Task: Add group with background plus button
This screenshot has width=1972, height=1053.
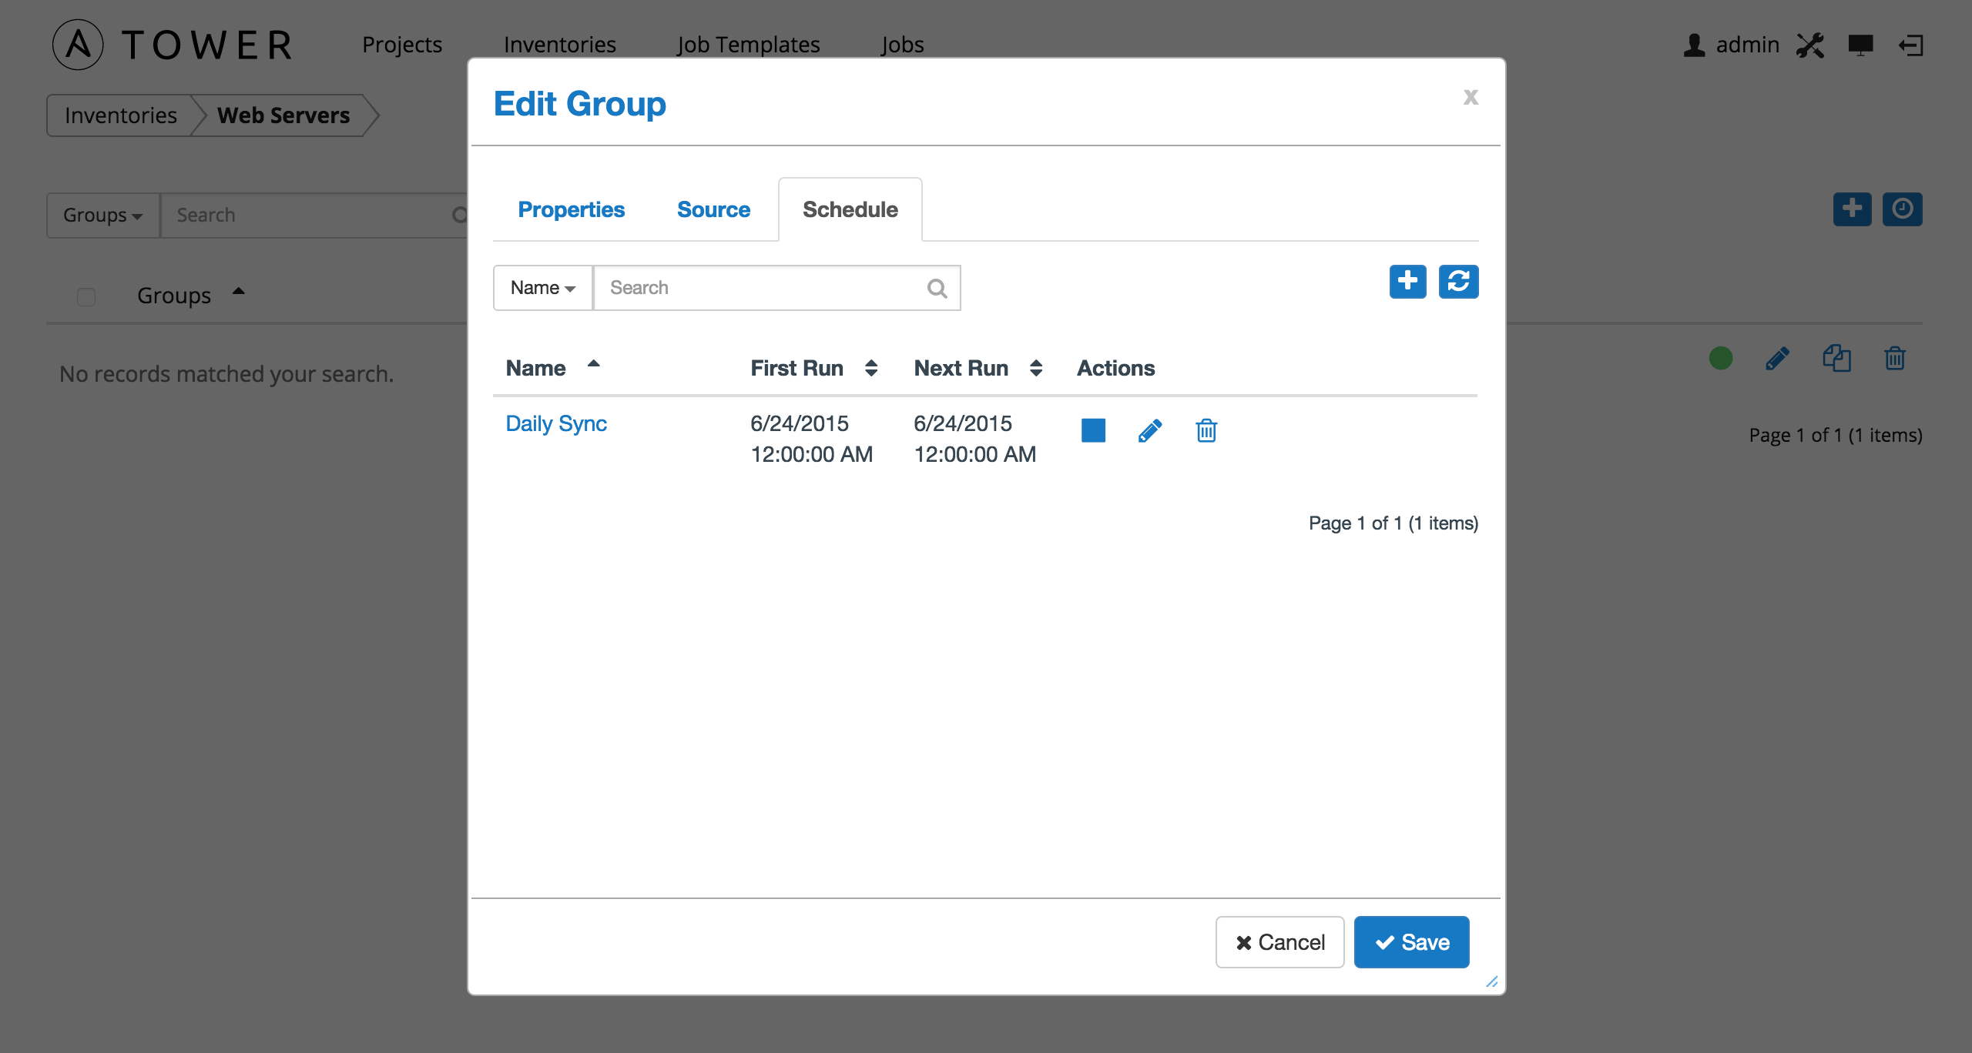Action: (x=1852, y=209)
